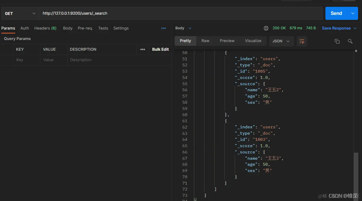Click the "1003" id value
Viewport: 362px width, 201px height.
pos(260,140)
